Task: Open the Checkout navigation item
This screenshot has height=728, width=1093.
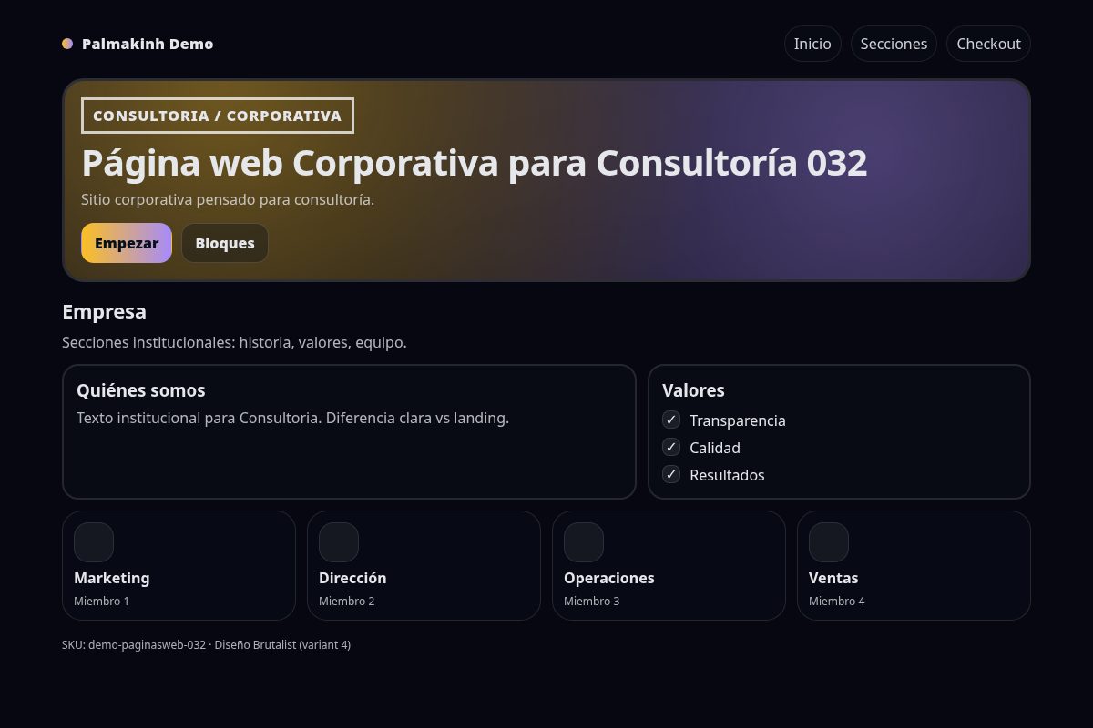Action: pos(988,43)
